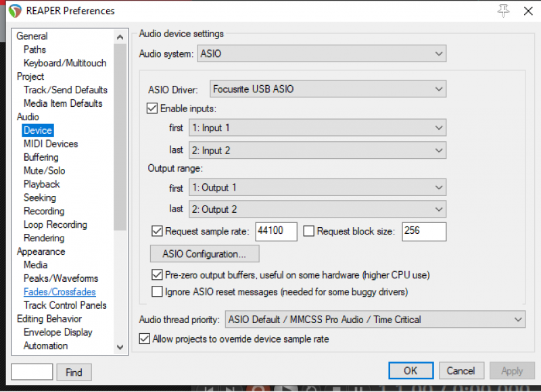This screenshot has width=541, height=392.
Task: Toggle Allow projects to override sample rate
Action: [144, 339]
